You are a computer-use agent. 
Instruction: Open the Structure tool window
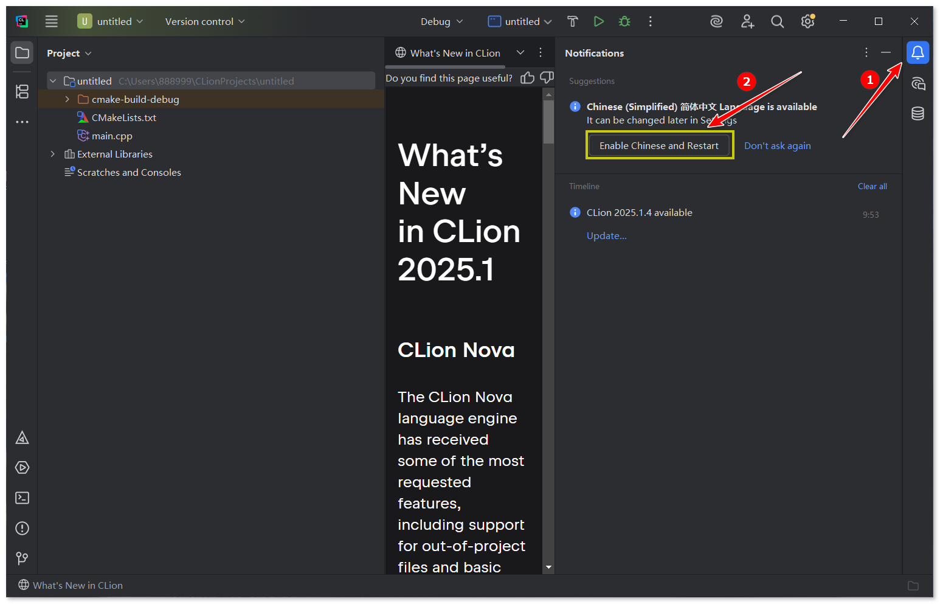pyautogui.click(x=22, y=92)
